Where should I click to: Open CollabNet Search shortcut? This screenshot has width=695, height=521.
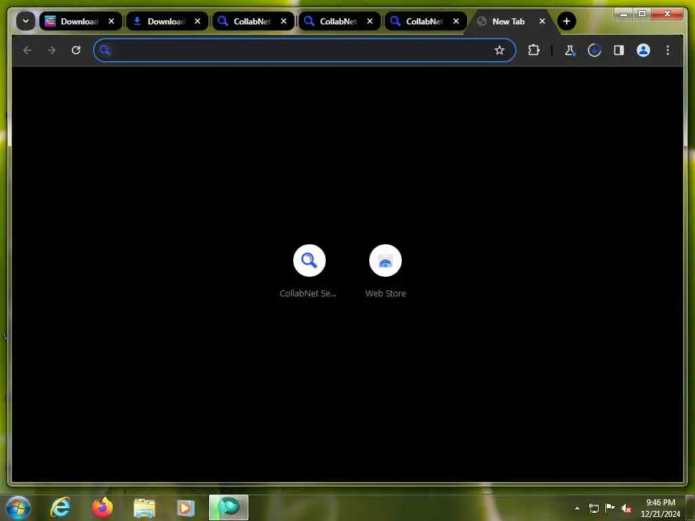coord(309,271)
